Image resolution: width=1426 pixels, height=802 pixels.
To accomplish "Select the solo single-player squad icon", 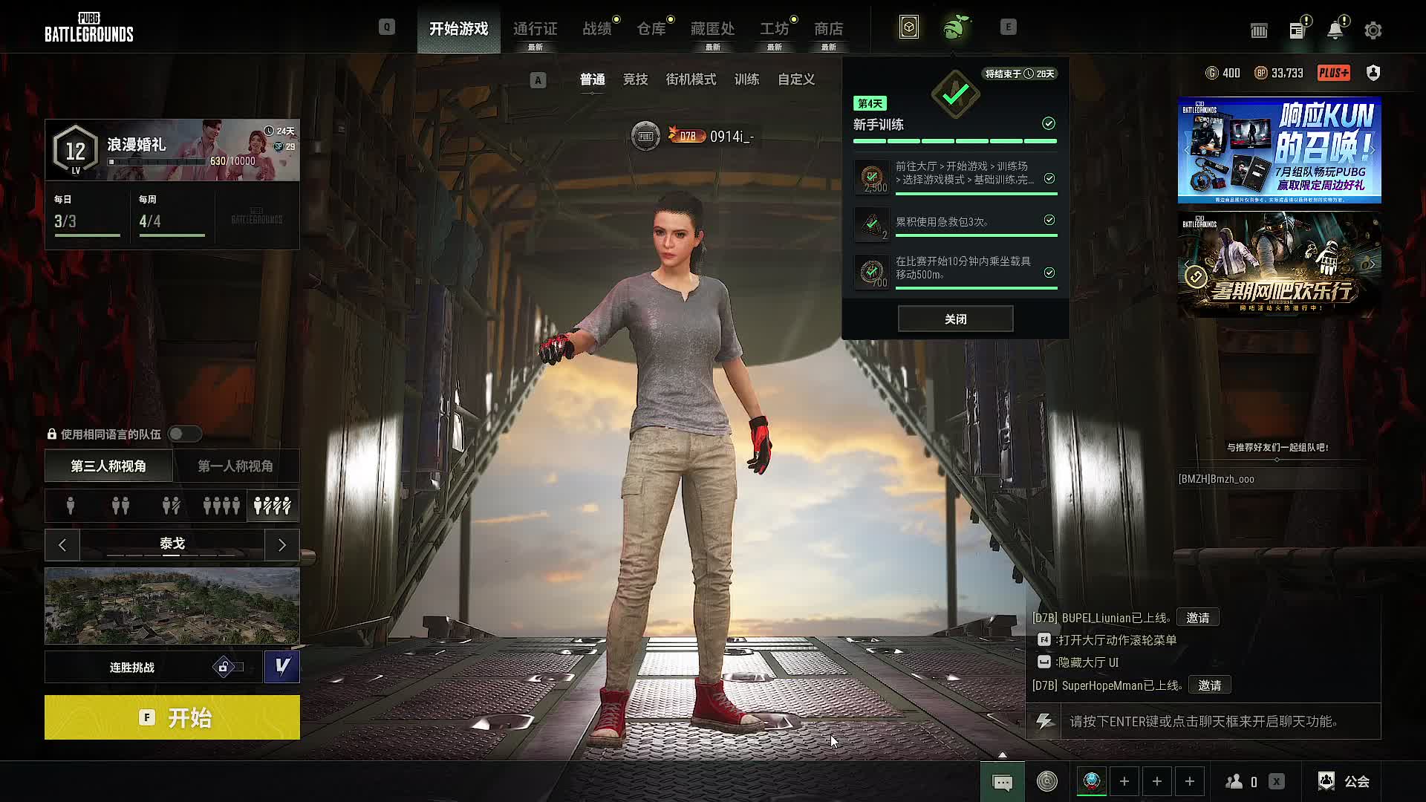I will tap(71, 506).
